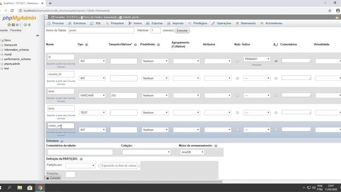
Task: Open the Chrome profile icon
Action: (338, 11)
